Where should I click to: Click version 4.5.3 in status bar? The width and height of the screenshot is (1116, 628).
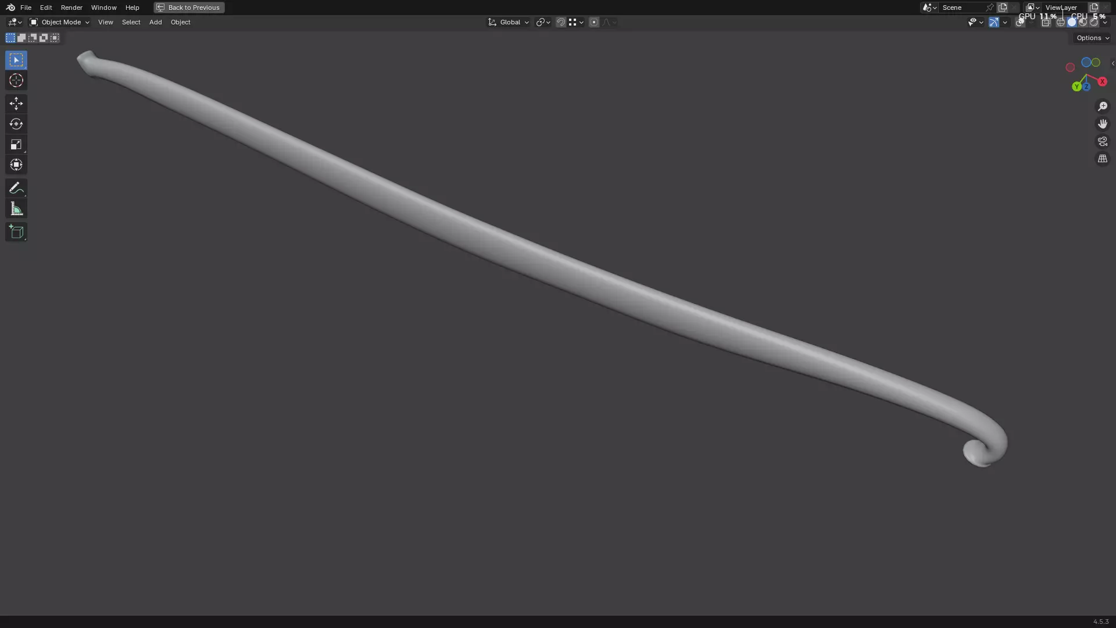point(1100,622)
